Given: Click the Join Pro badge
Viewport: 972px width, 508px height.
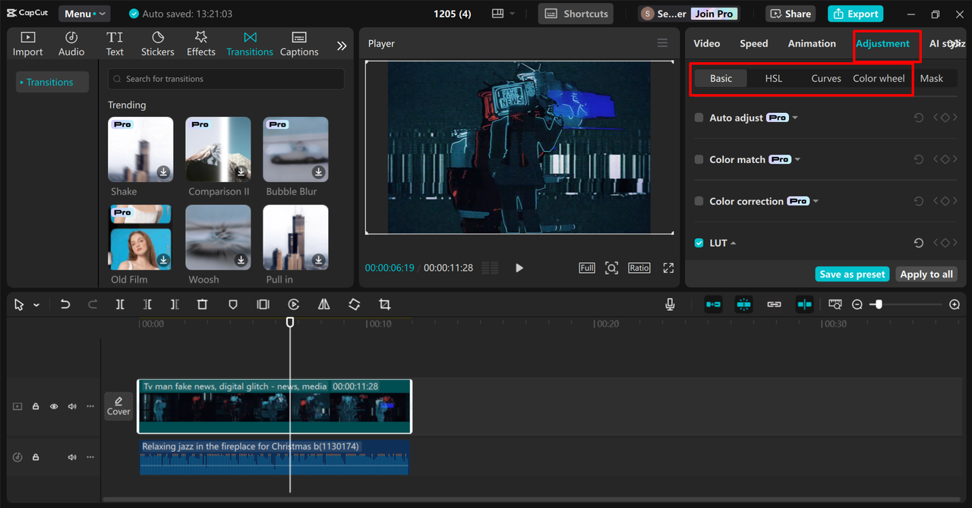Looking at the screenshot, I should click(x=715, y=14).
